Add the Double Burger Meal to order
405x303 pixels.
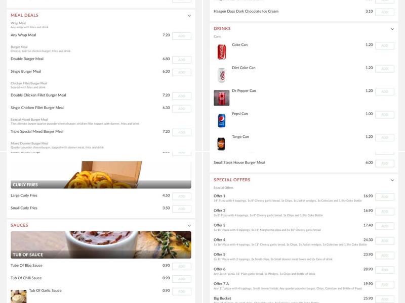pos(182,59)
